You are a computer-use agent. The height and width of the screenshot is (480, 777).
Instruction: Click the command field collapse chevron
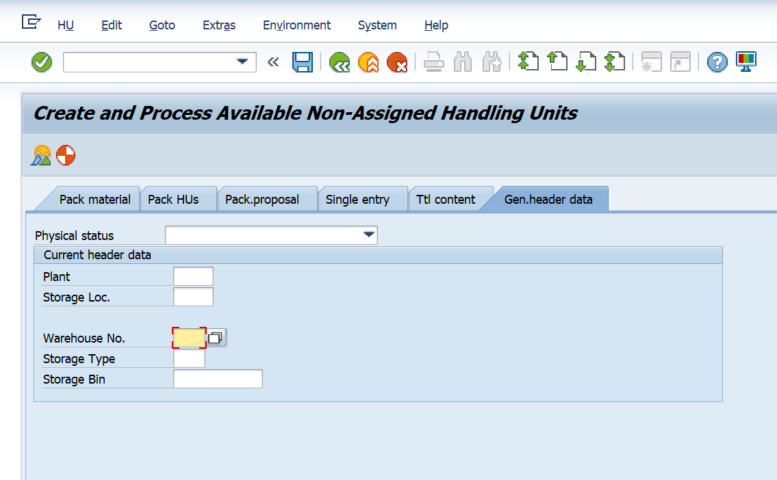(x=273, y=62)
